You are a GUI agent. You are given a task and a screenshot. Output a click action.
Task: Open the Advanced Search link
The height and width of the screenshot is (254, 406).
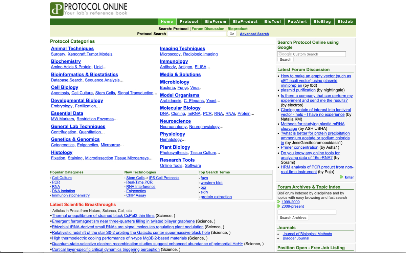tap(254, 34)
